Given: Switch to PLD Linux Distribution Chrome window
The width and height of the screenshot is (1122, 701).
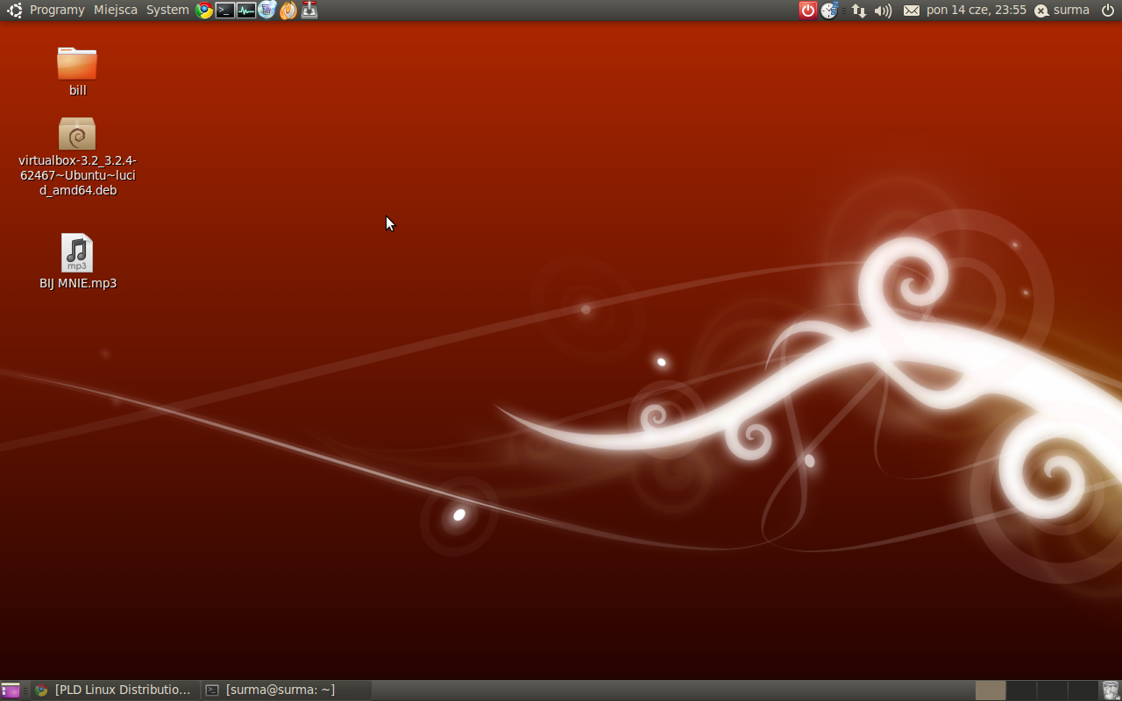Looking at the screenshot, I should click(x=113, y=690).
